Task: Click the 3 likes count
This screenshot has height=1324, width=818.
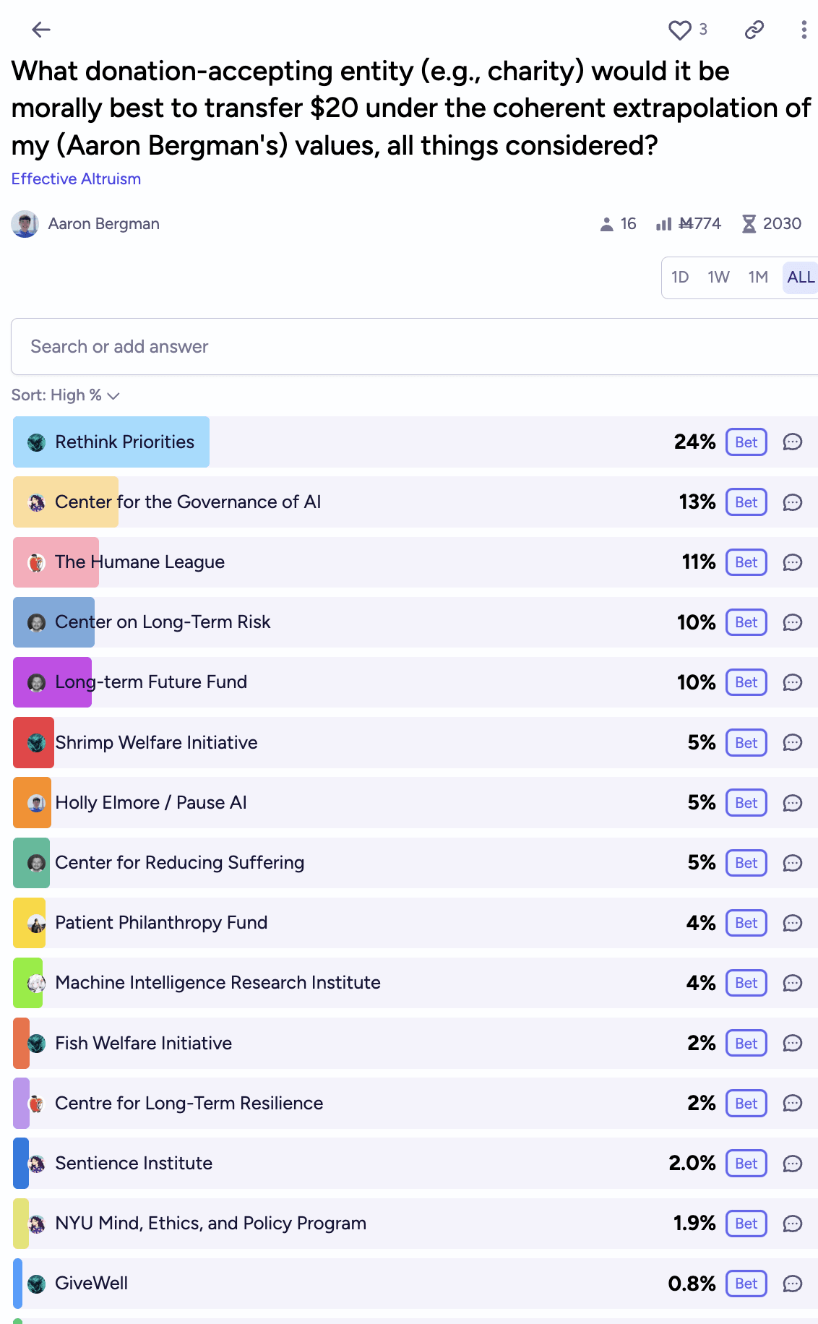Action: click(x=703, y=30)
